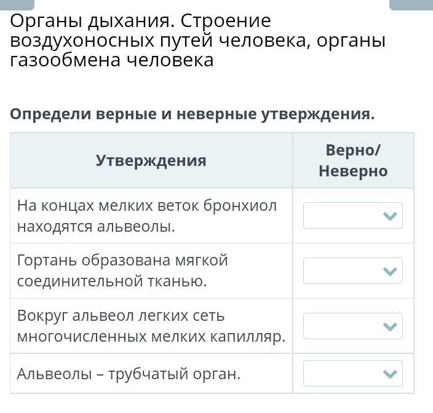This screenshot has width=433, height=413.
Task: Open the select box for 'Вокруг альвеол' statement
Action: click(x=352, y=326)
